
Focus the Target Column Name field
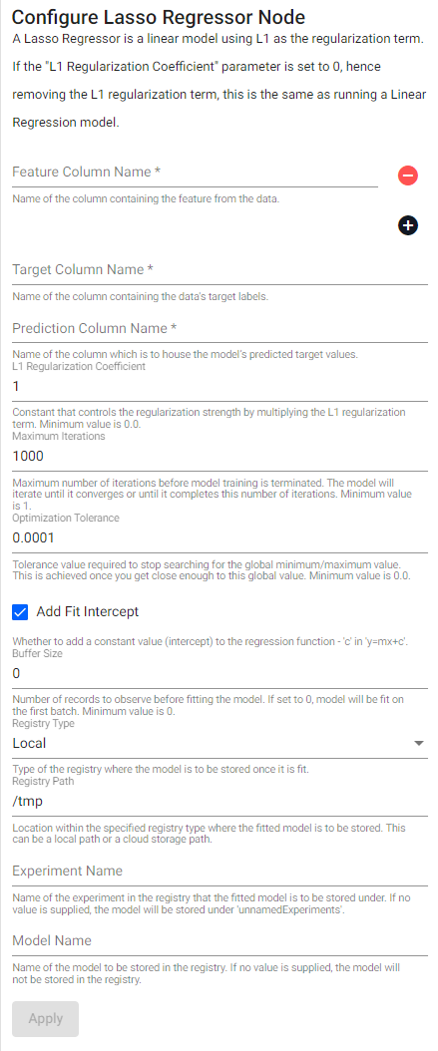pos(220,271)
